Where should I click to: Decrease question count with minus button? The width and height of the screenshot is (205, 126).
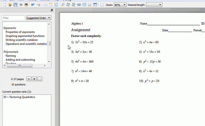coord(29,79)
